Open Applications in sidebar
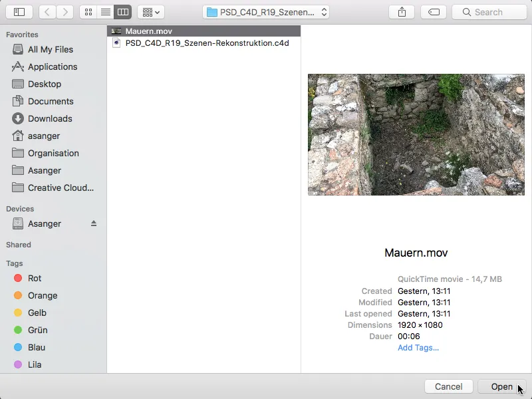The width and height of the screenshot is (532, 399). pyautogui.click(x=53, y=67)
